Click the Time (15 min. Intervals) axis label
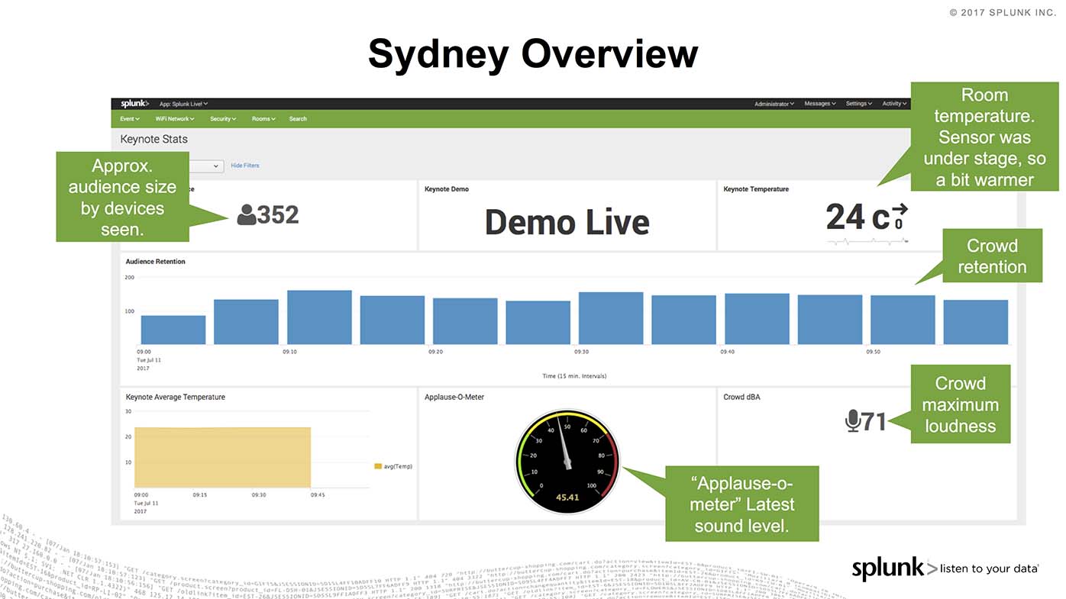The image size is (1066, 599). pyautogui.click(x=574, y=376)
